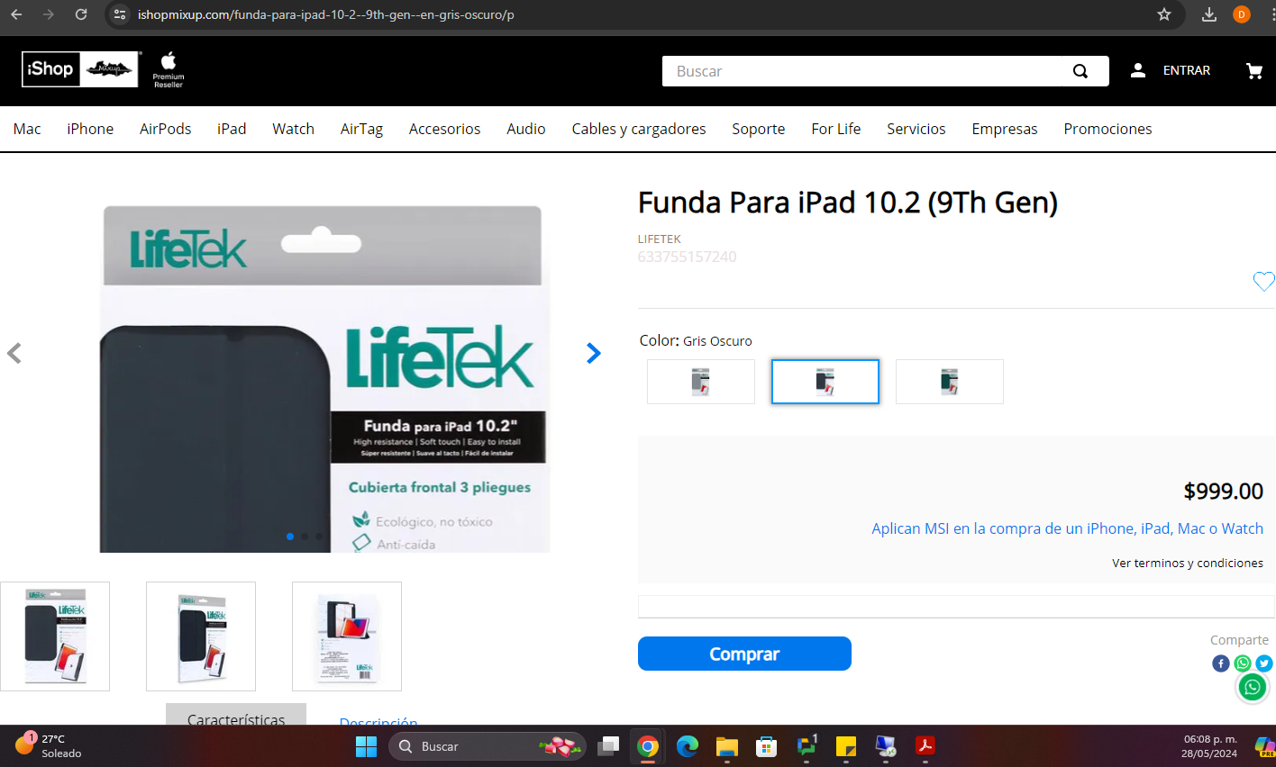Open Microsoft Store from taskbar

[767, 746]
